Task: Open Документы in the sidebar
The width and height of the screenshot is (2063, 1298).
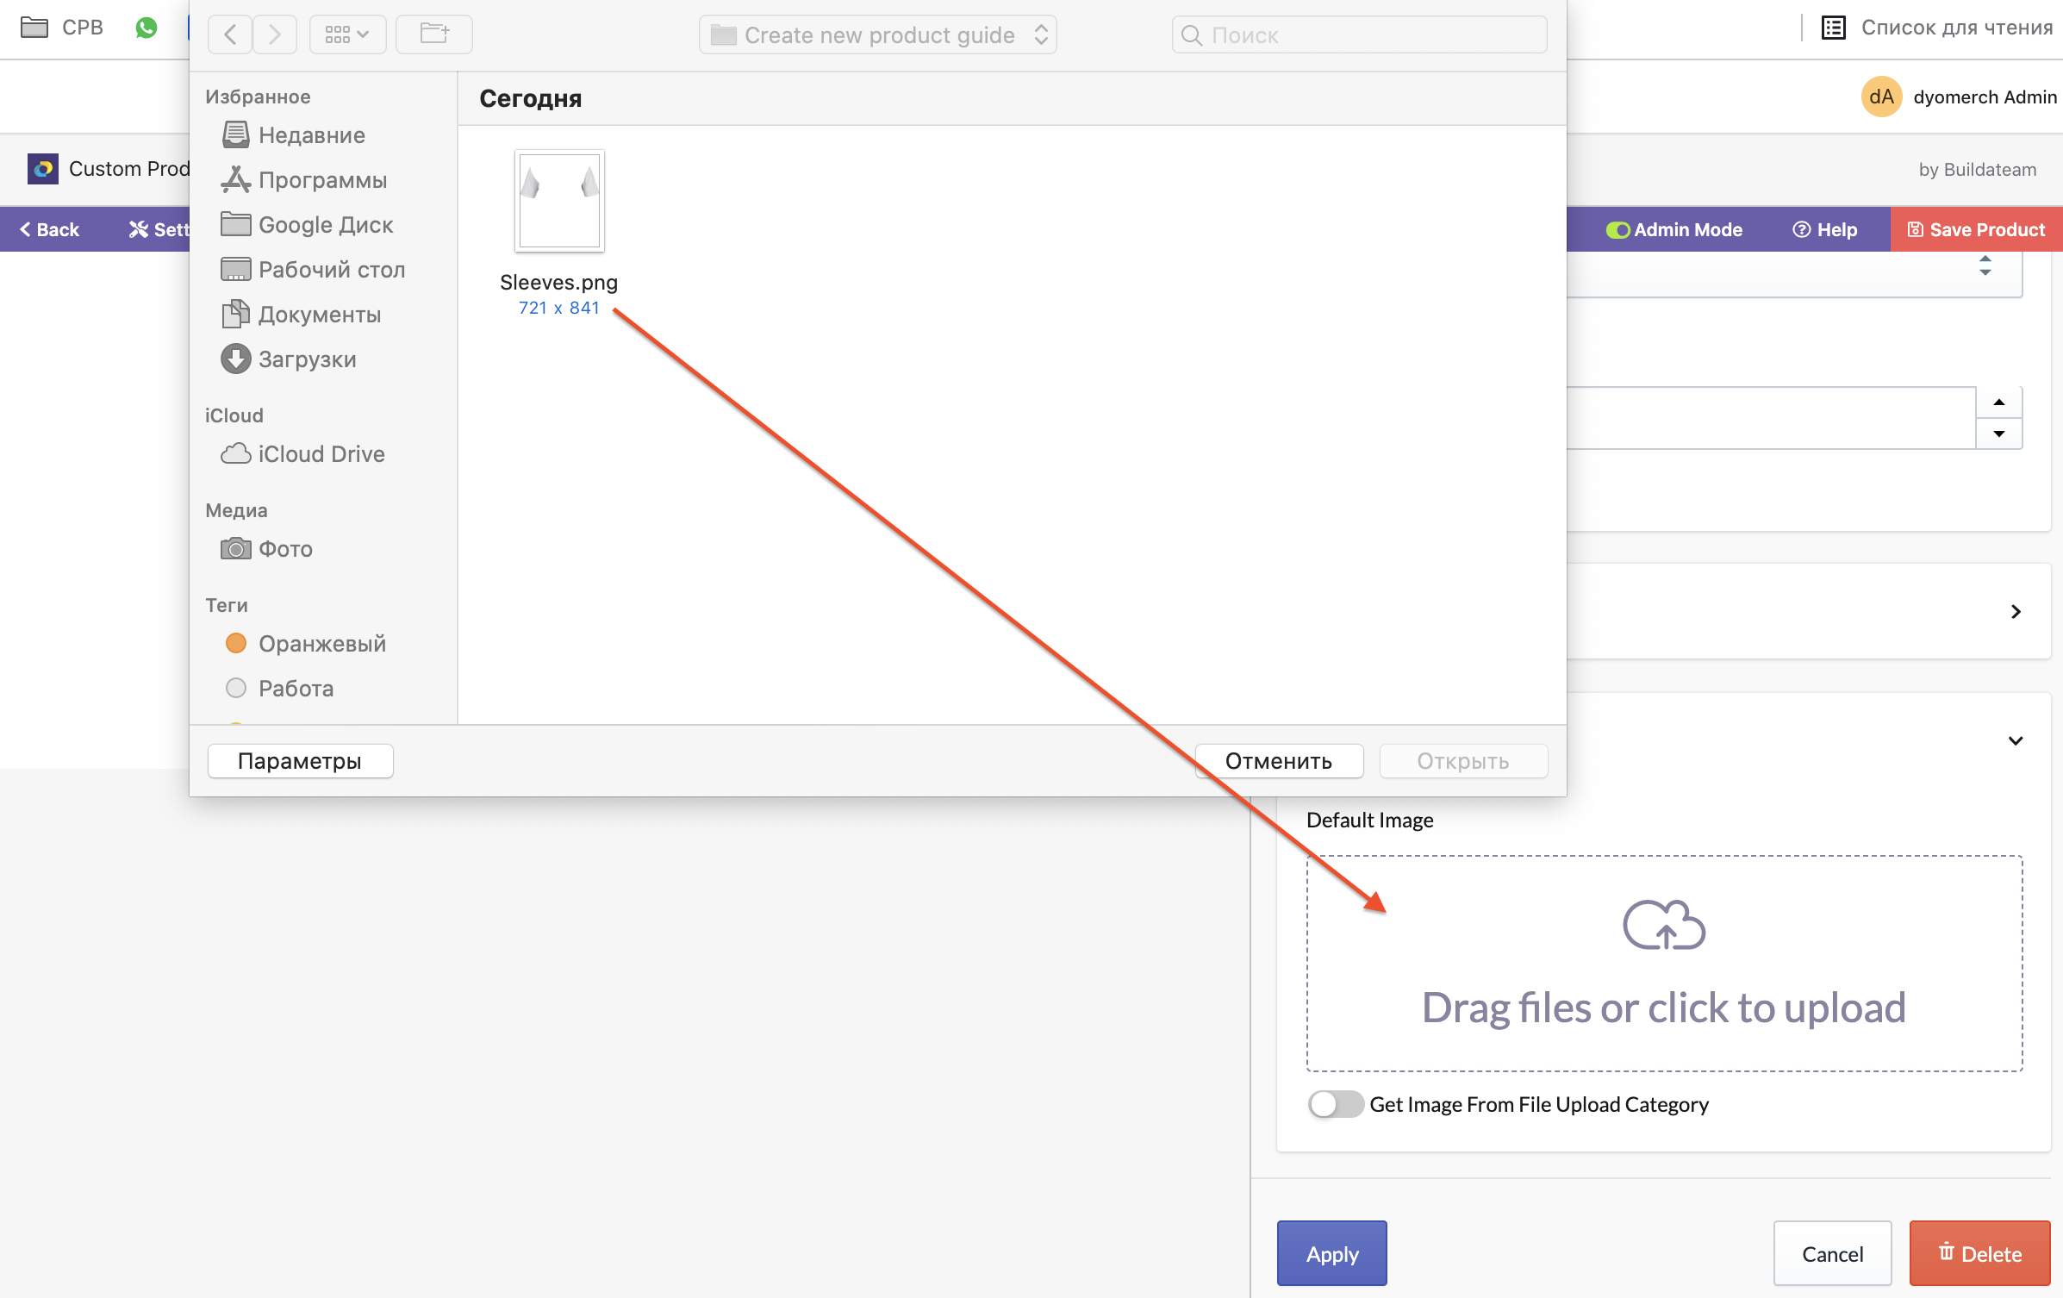Action: pyautogui.click(x=302, y=315)
